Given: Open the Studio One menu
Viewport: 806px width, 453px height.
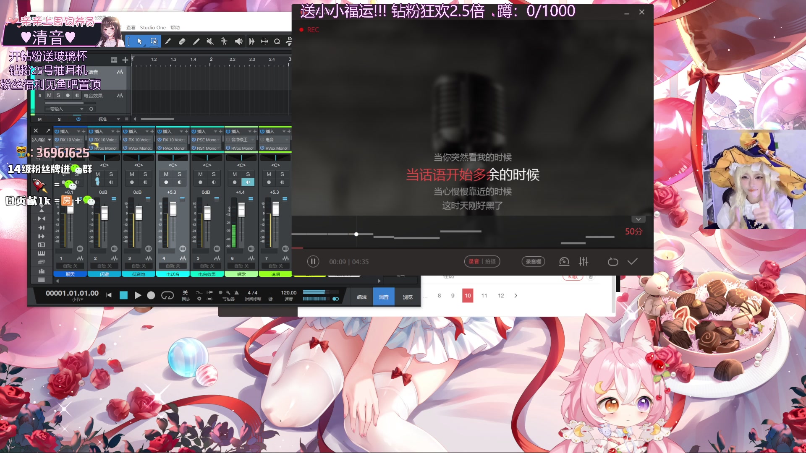Looking at the screenshot, I should pos(153,28).
